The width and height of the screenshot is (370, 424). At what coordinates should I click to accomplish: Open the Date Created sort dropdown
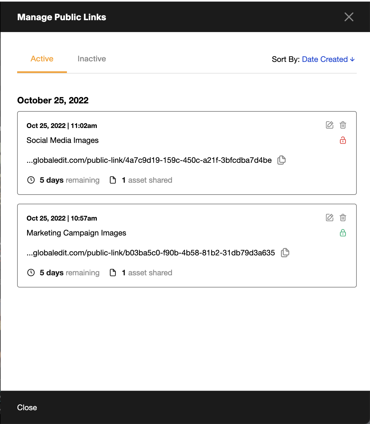pyautogui.click(x=325, y=59)
